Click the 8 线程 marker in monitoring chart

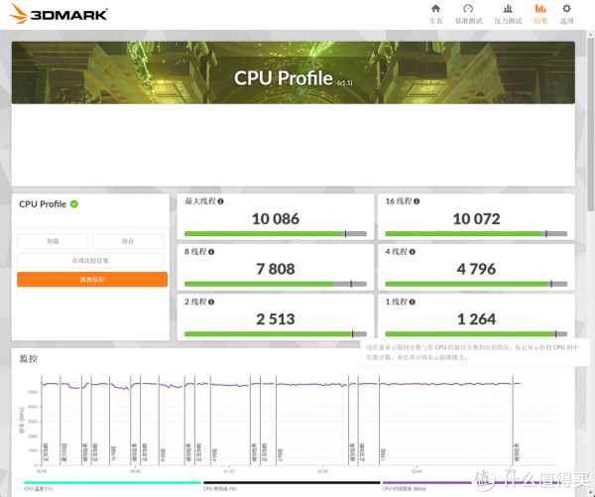click(163, 453)
